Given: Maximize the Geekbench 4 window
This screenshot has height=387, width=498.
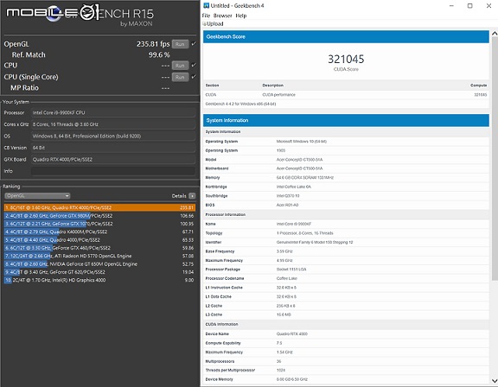Looking at the screenshot, I should click(x=470, y=6).
